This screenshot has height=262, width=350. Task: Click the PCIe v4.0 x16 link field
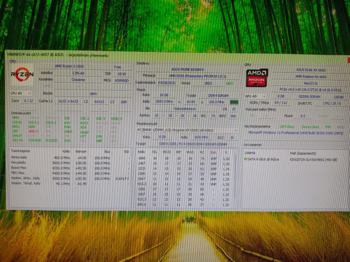310,90
